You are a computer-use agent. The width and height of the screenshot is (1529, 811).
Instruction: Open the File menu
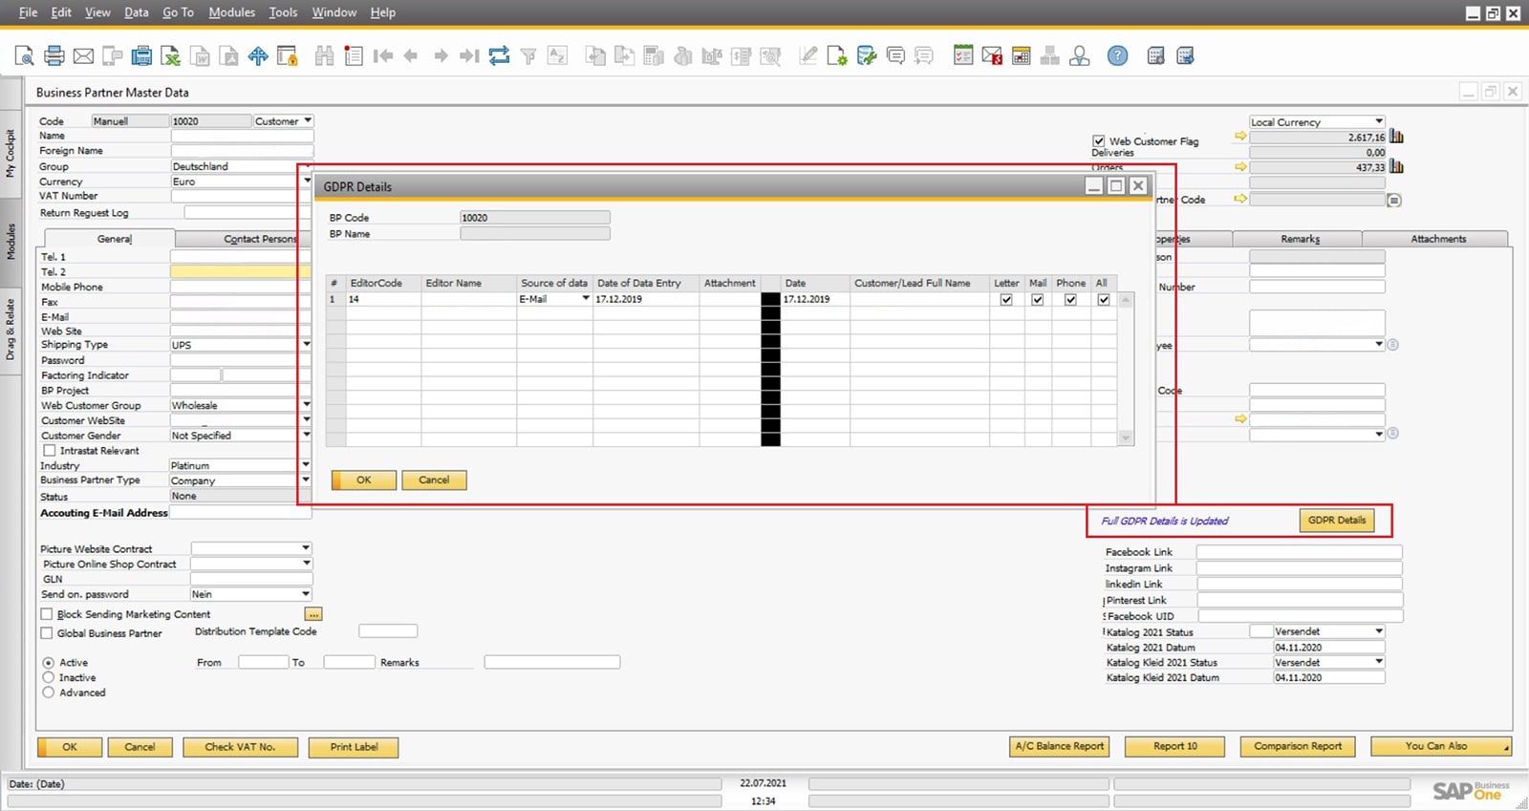28,12
